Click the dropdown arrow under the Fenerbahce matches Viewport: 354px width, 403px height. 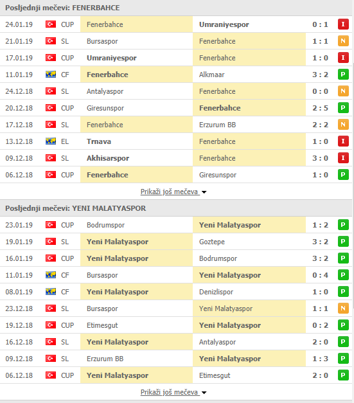coord(204,192)
